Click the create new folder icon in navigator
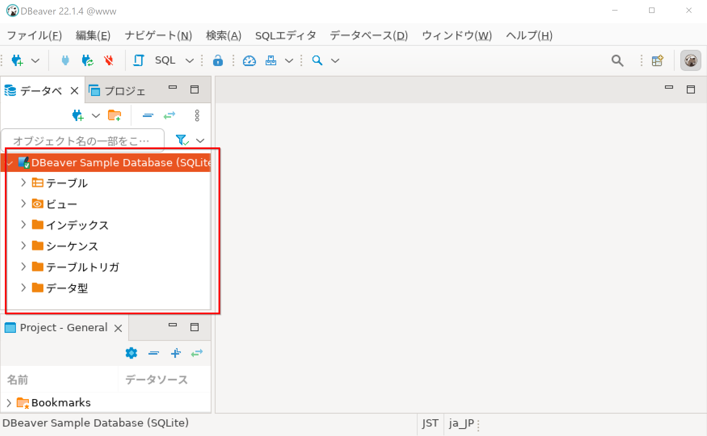707x436 pixels. point(115,116)
